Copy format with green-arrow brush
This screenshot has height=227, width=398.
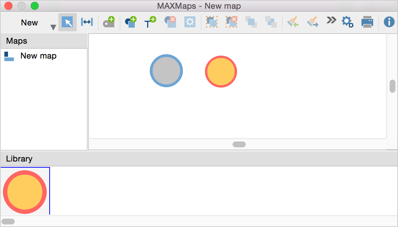click(x=293, y=22)
